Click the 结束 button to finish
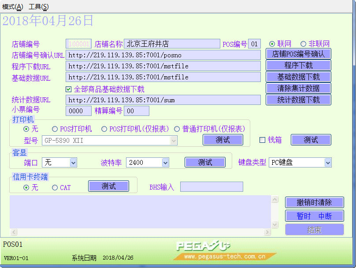This screenshot has height=268, width=356. click(x=315, y=229)
